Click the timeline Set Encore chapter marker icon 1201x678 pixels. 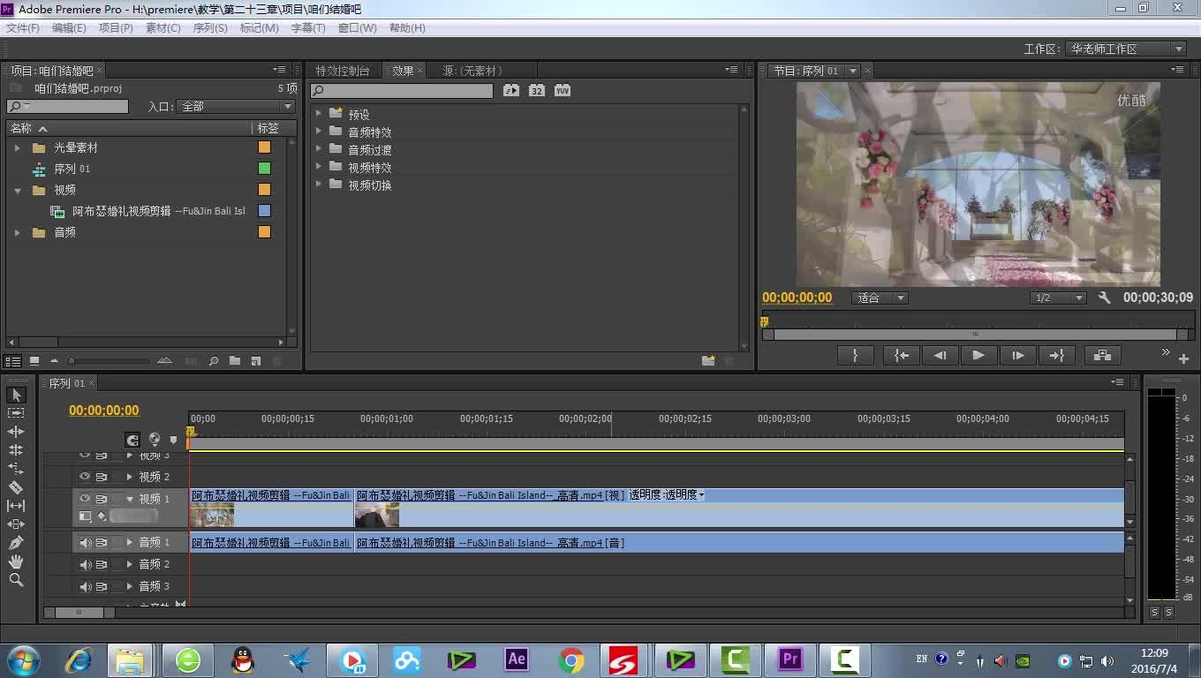pos(155,439)
